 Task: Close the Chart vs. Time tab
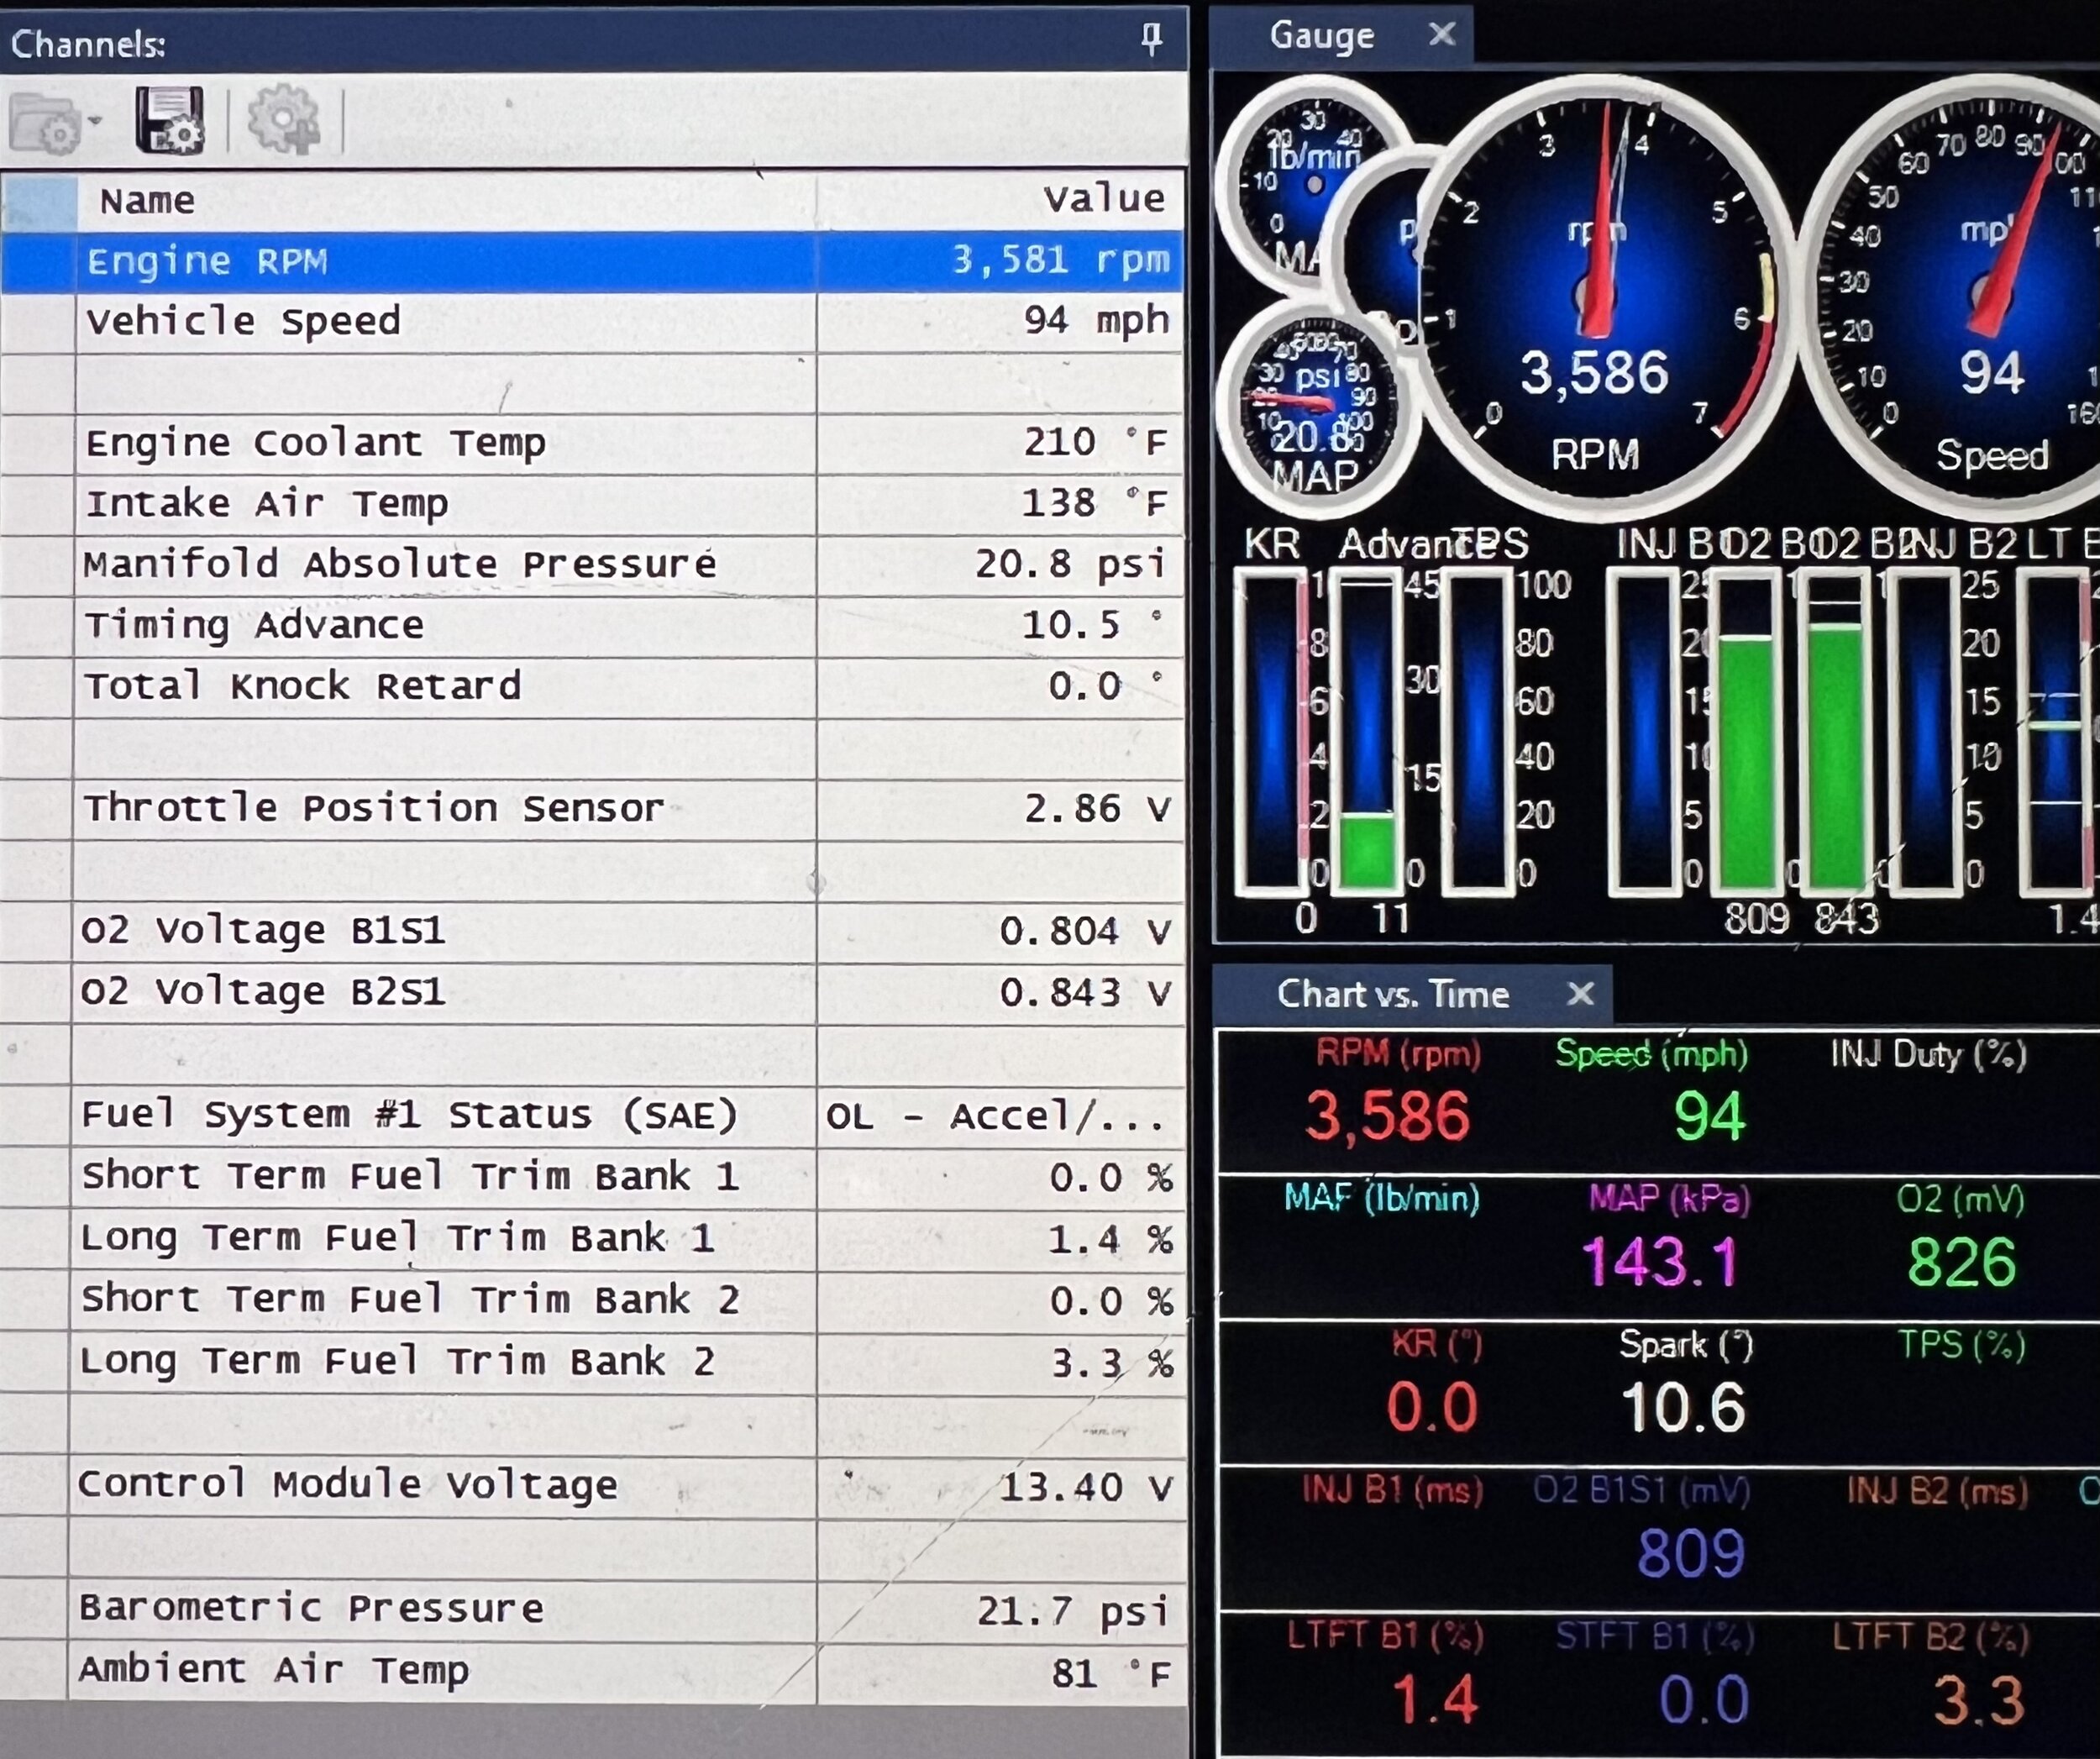point(1580,994)
